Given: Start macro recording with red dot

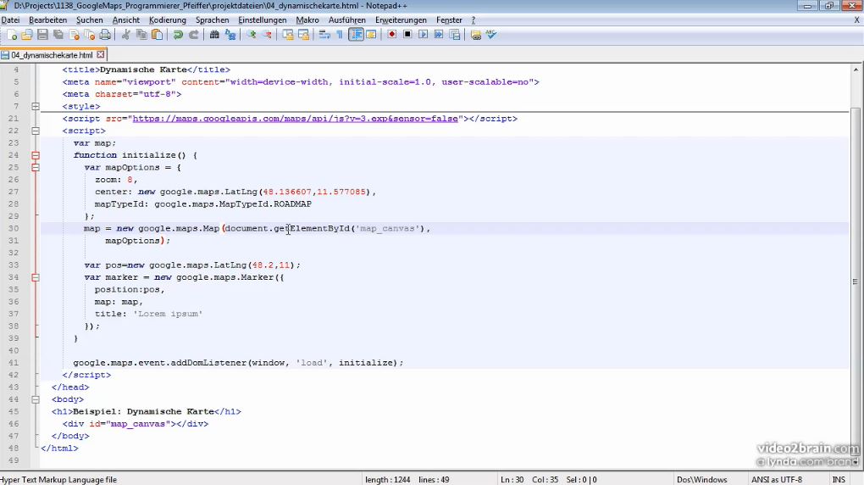Looking at the screenshot, I should [x=392, y=35].
